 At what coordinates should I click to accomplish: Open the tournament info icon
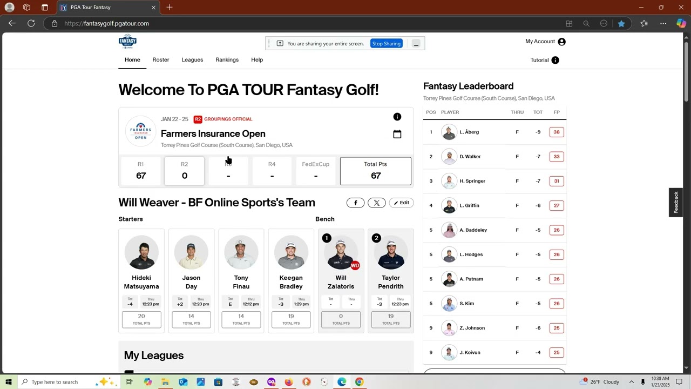pos(397,117)
